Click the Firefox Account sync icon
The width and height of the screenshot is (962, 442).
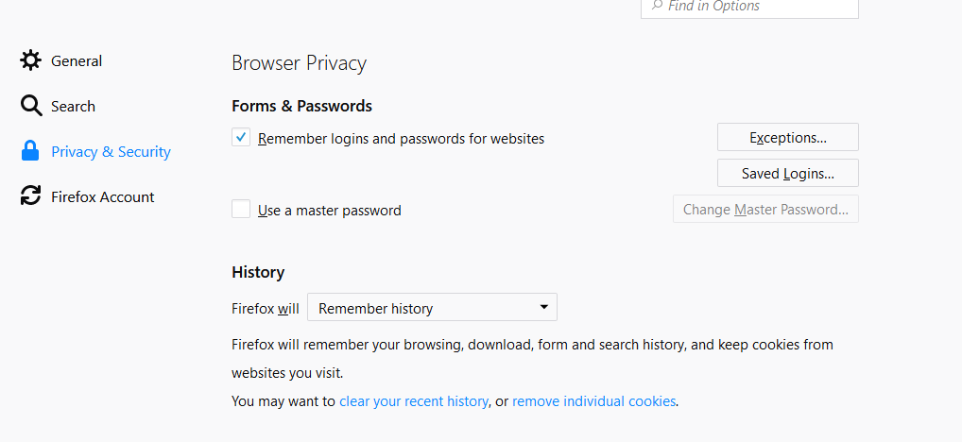[x=31, y=196]
